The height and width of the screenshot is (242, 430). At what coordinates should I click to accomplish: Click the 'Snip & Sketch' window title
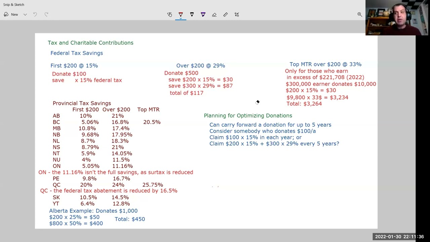(14, 5)
